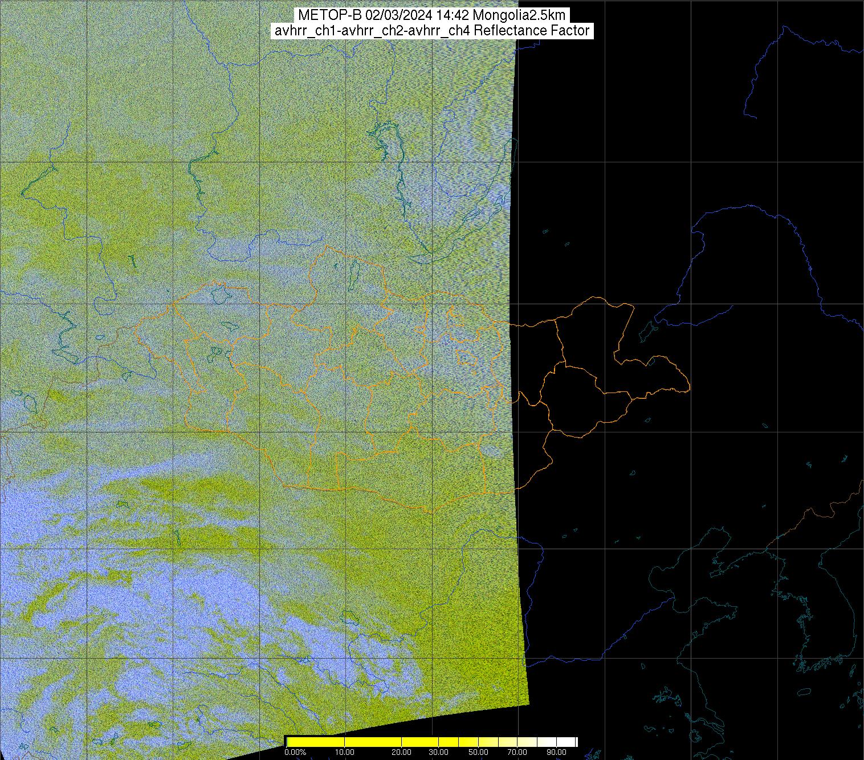The width and height of the screenshot is (864, 760).
Task: Click the reflectance color scale bar
Action: pos(431,742)
